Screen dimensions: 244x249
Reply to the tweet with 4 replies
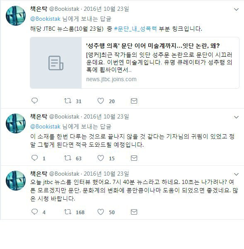click(x=34, y=212)
